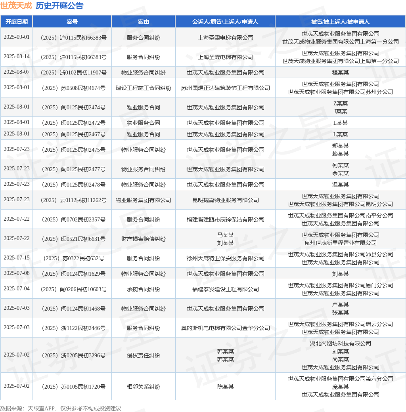The image size is (406, 412).
Task: Click defendant 世茂天成物业服务集团有限公司南平分公司
Action: pos(340,216)
